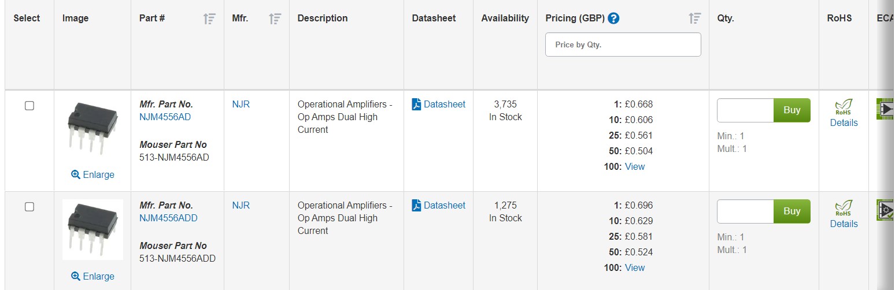Sort by Part # column icon

pos(209,18)
